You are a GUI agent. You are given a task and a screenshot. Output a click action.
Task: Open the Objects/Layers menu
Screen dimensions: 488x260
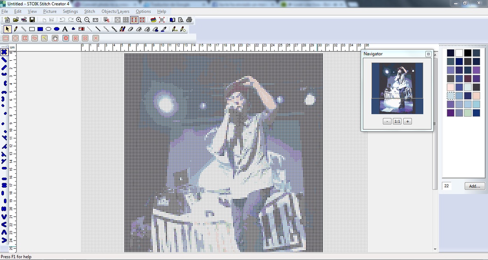tap(115, 11)
